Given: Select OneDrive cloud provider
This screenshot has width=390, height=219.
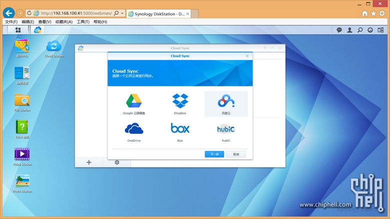Looking at the screenshot, I should pyautogui.click(x=134, y=132).
